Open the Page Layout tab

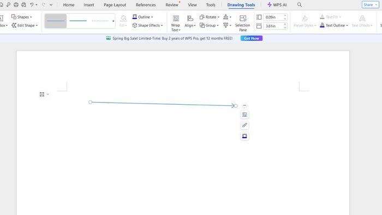tap(115, 5)
